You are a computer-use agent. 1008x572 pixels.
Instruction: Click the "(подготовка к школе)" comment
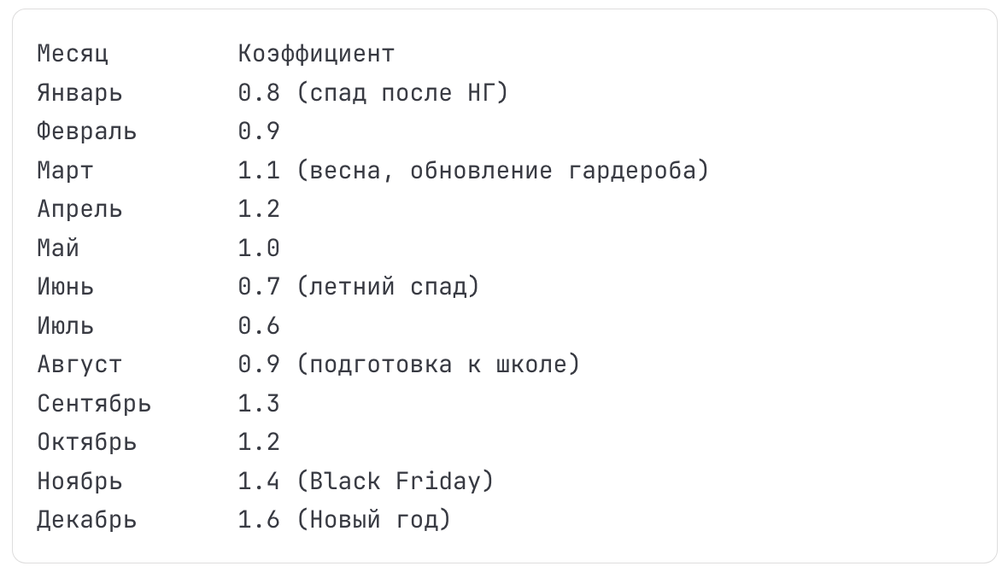pyautogui.click(x=438, y=365)
